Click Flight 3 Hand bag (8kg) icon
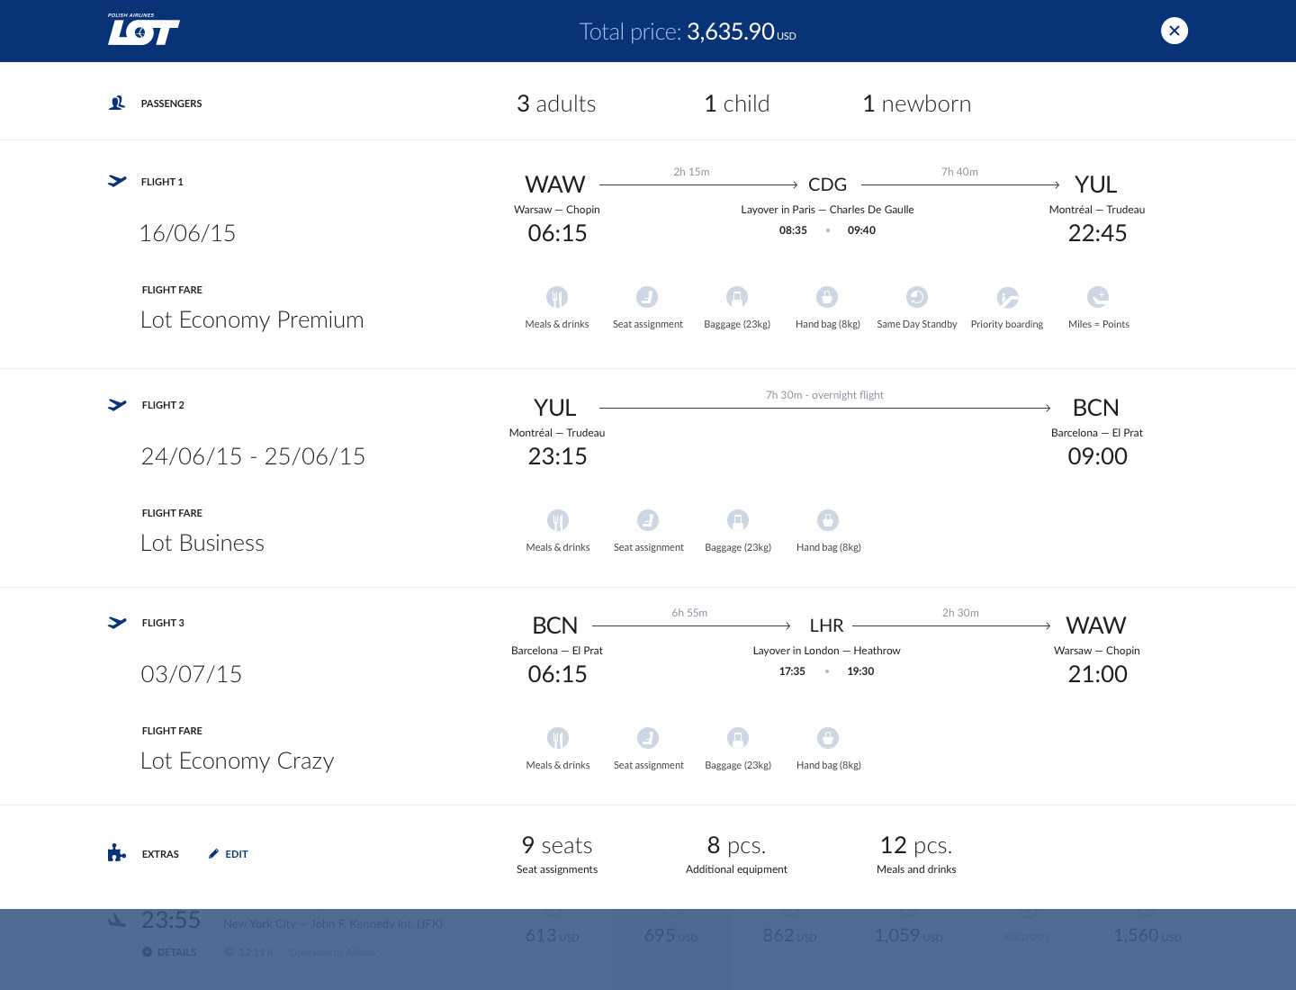This screenshot has width=1296, height=990. click(828, 738)
